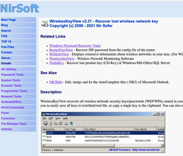Click the NirSofer12345 ascii key value
Image resolution: width=183 pixels, height=156 pixels.
143,140
